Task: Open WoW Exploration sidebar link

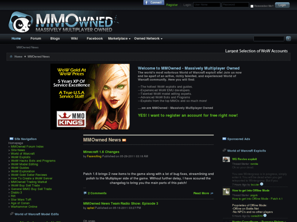Action: pos(23,171)
